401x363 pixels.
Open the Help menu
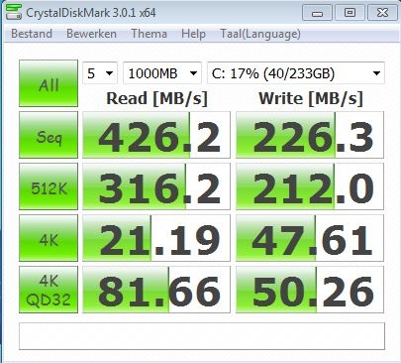tap(193, 34)
